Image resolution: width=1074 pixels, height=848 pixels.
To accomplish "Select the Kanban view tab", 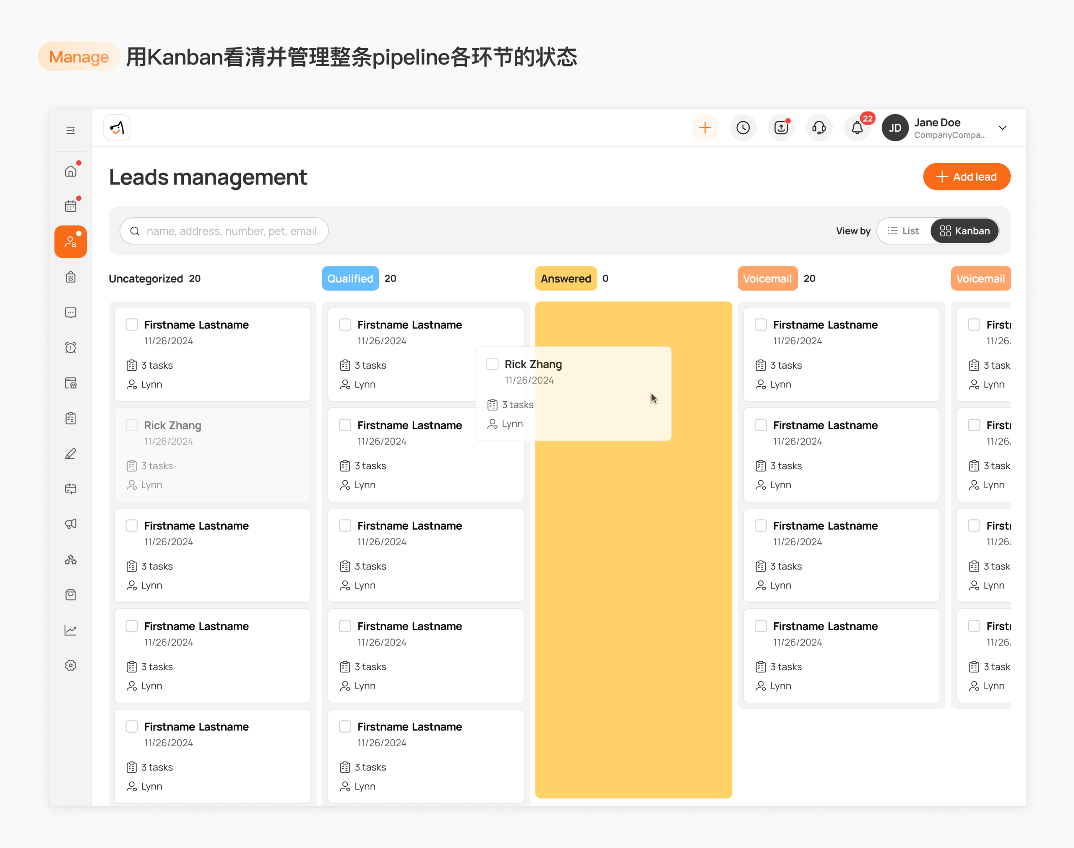I will [x=964, y=231].
